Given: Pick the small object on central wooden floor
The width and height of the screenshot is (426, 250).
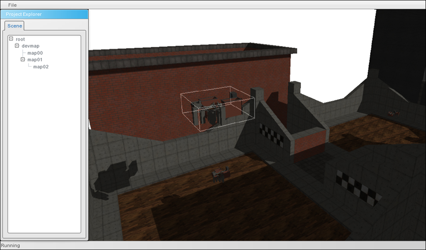Looking at the screenshot, I should click(220, 175).
